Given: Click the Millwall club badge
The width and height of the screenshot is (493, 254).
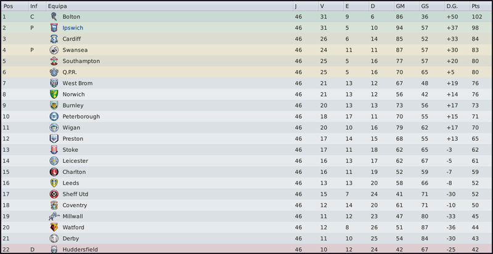Looking at the screenshot, I should (54, 216).
